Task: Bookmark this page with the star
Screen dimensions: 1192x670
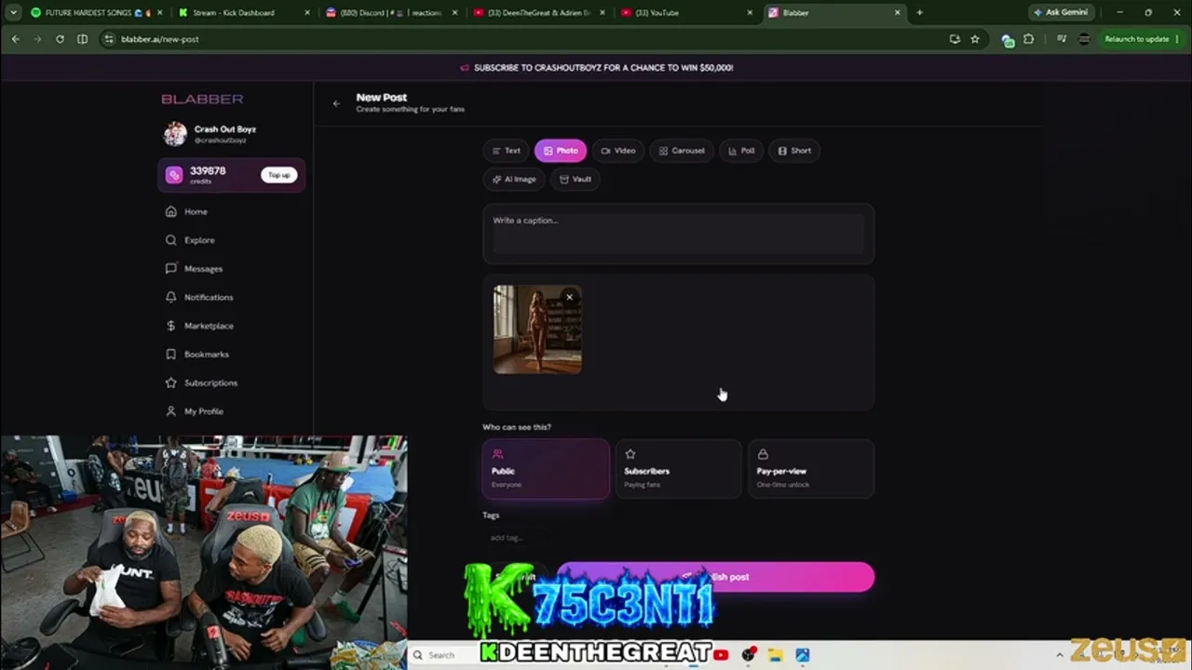Action: (x=975, y=39)
